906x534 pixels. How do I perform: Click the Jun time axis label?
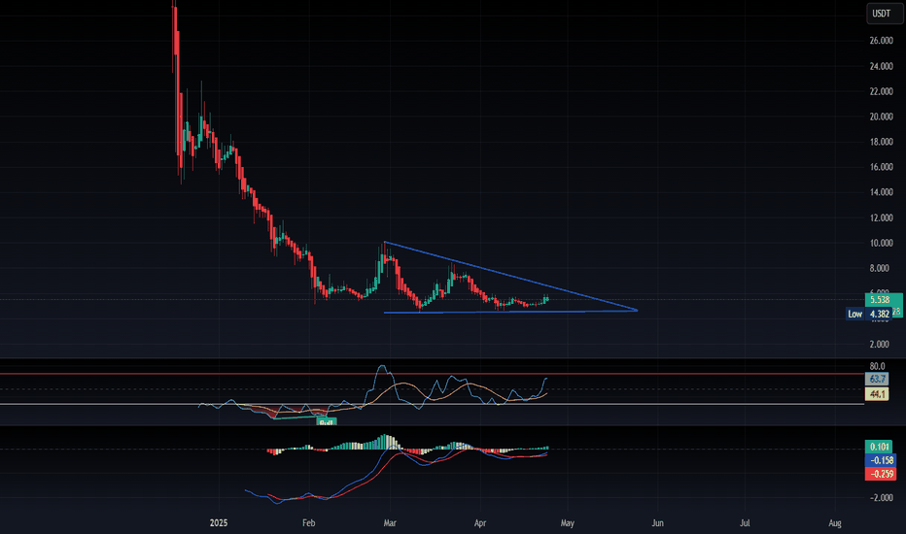click(657, 523)
